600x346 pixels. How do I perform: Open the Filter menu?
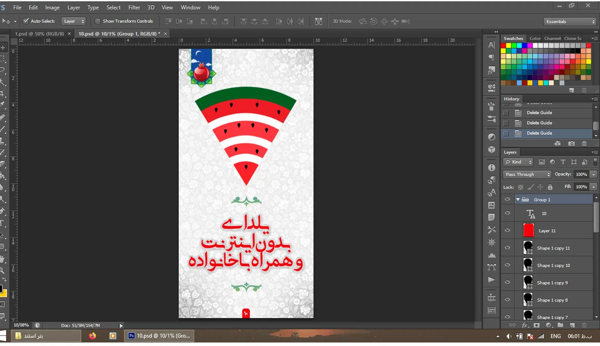134,7
